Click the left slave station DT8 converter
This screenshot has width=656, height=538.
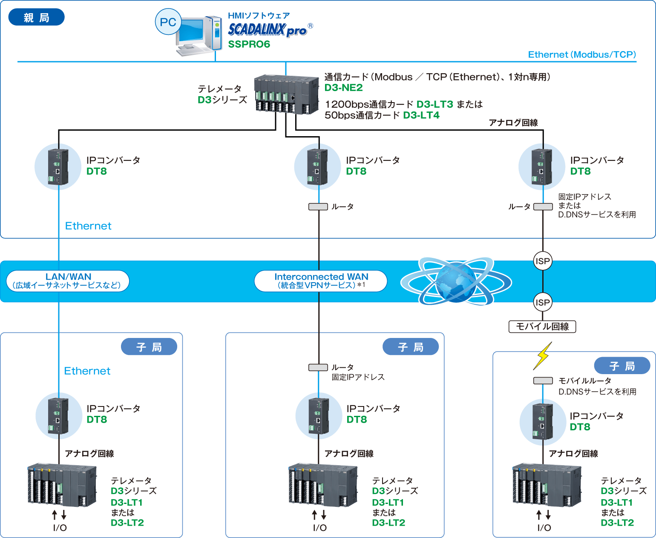58,415
